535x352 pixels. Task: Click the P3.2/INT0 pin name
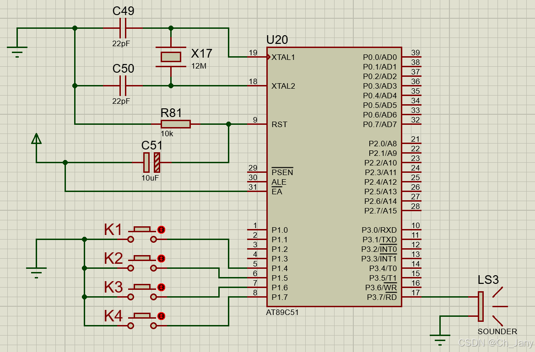[x=379, y=249]
